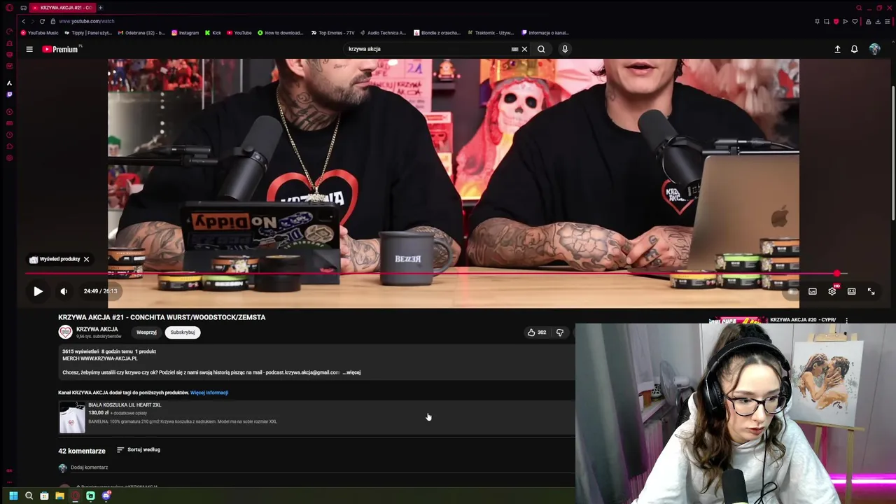Open Windows Start menu
Viewport: 896px width, 504px height.
[13, 496]
